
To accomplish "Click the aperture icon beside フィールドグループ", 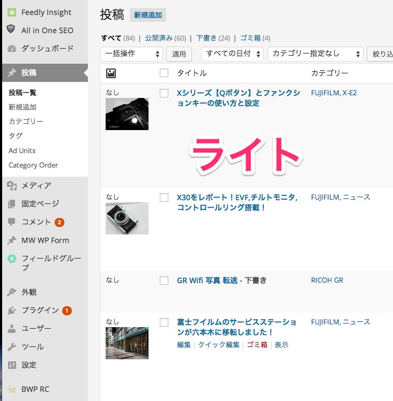I will [x=12, y=259].
